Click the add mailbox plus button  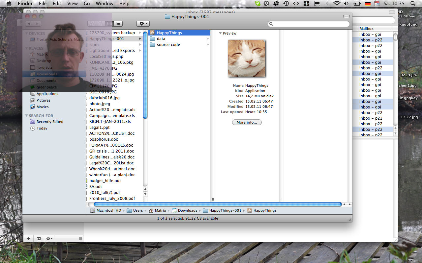coord(28,239)
